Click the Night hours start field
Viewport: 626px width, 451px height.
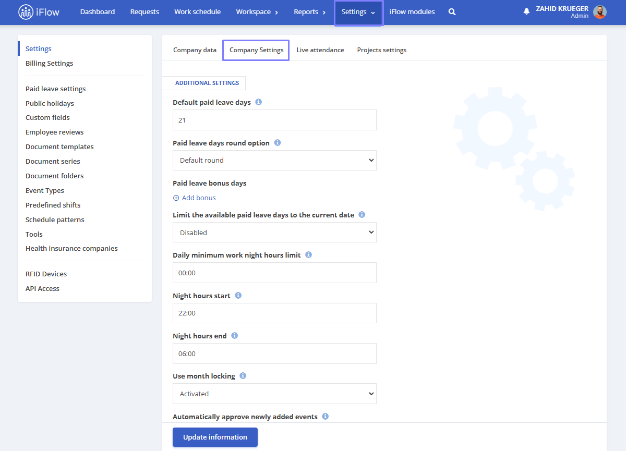(274, 313)
